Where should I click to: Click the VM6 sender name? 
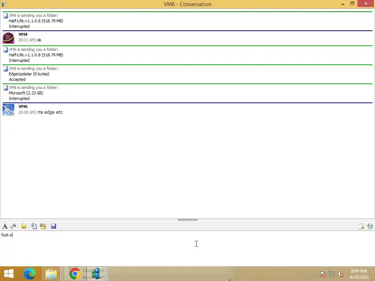(x=23, y=106)
